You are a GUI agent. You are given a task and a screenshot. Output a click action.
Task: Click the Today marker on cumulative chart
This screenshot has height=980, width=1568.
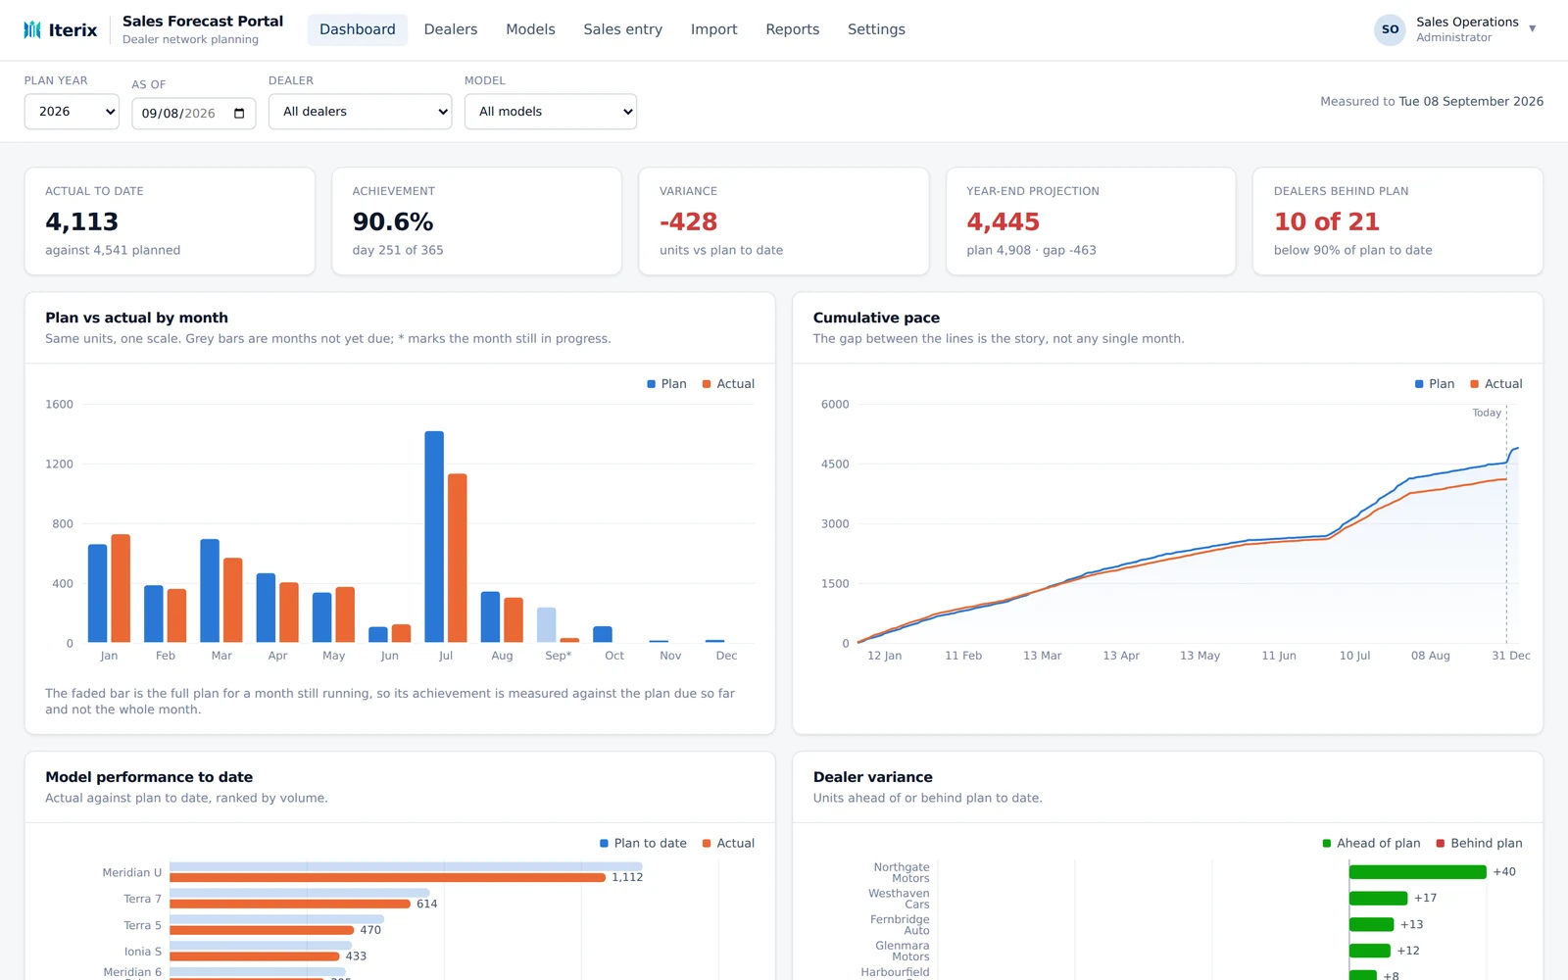coord(1487,413)
